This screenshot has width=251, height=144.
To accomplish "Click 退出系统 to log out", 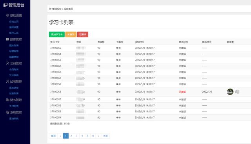I will pos(14,119).
